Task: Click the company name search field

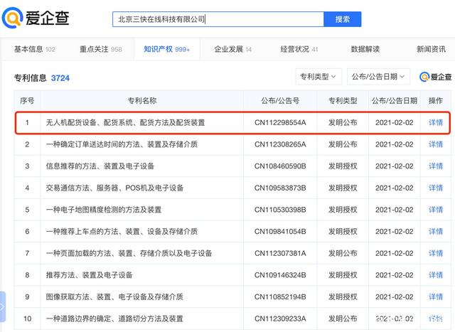Action: tap(218, 19)
